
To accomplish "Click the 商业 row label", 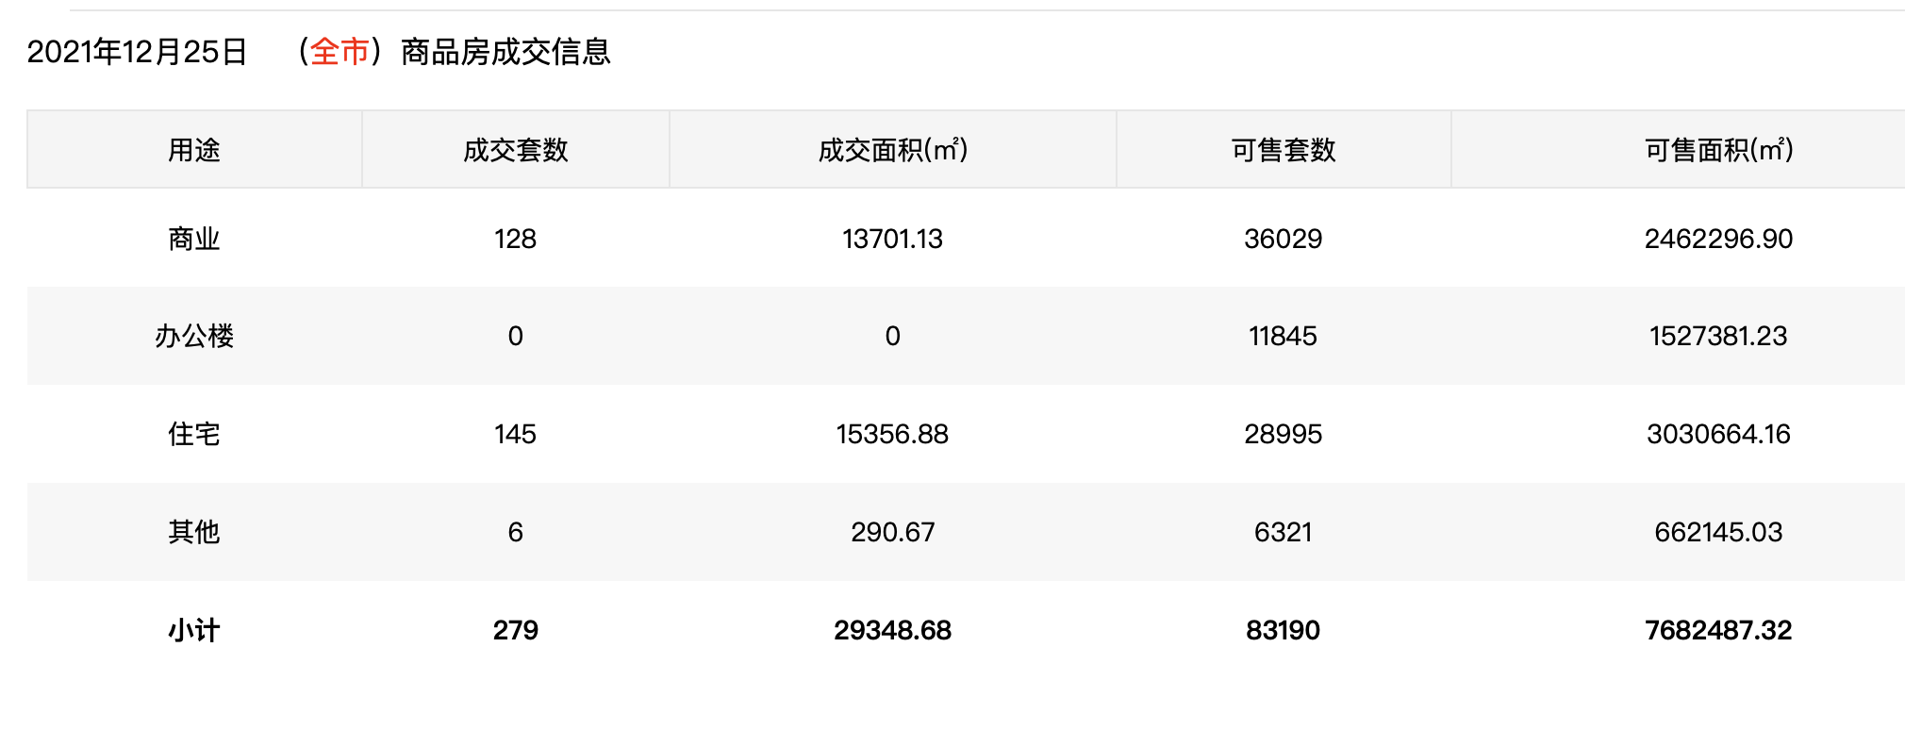I will click(x=194, y=239).
